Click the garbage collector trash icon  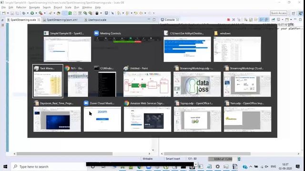(x=239, y=159)
